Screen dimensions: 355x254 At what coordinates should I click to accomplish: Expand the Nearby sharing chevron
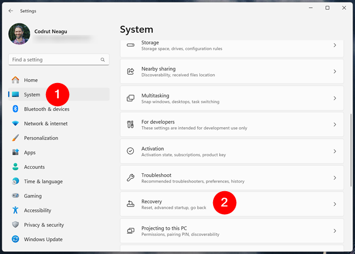(x=335, y=72)
